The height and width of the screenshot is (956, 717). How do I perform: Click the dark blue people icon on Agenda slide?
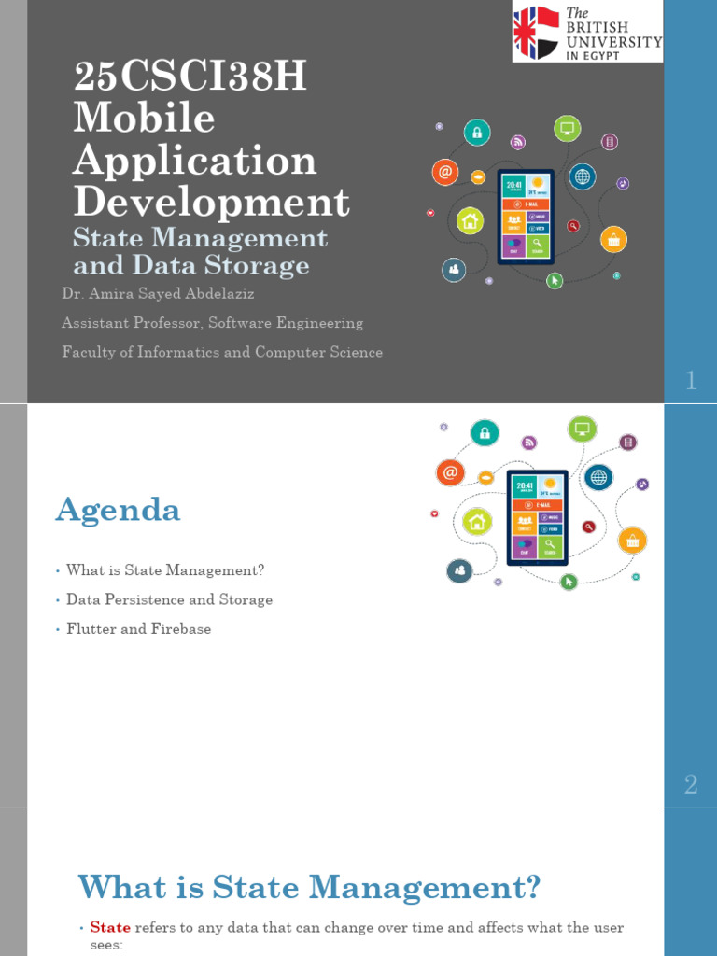click(459, 571)
